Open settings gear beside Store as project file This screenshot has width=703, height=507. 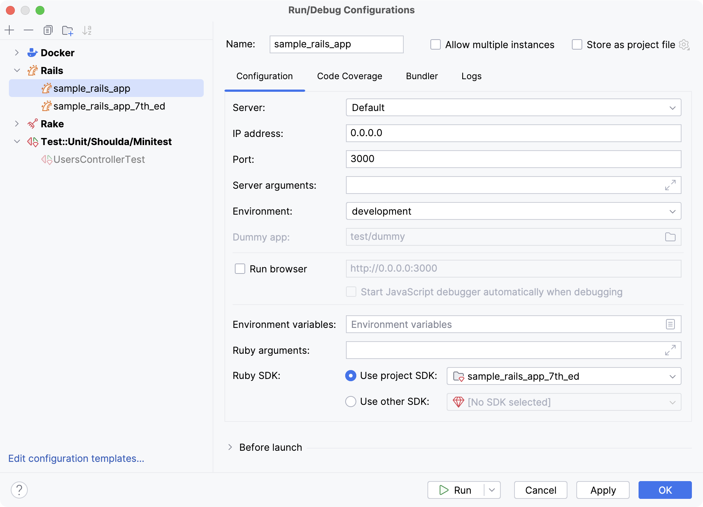[x=684, y=44]
